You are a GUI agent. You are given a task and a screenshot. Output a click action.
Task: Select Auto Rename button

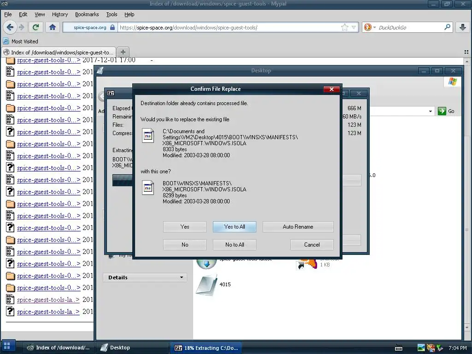(x=298, y=227)
